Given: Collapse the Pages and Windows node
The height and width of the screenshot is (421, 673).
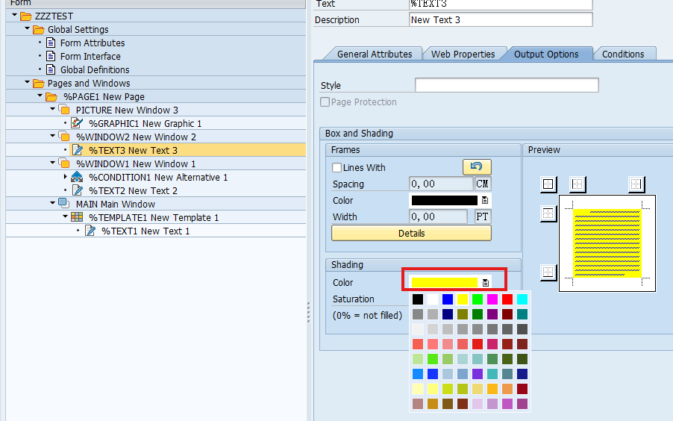Looking at the screenshot, I should point(28,82).
